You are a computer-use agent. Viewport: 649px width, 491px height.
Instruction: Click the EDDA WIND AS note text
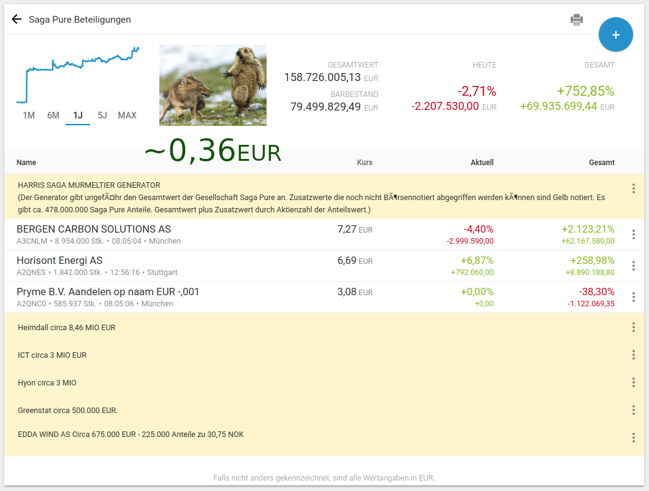point(131,435)
